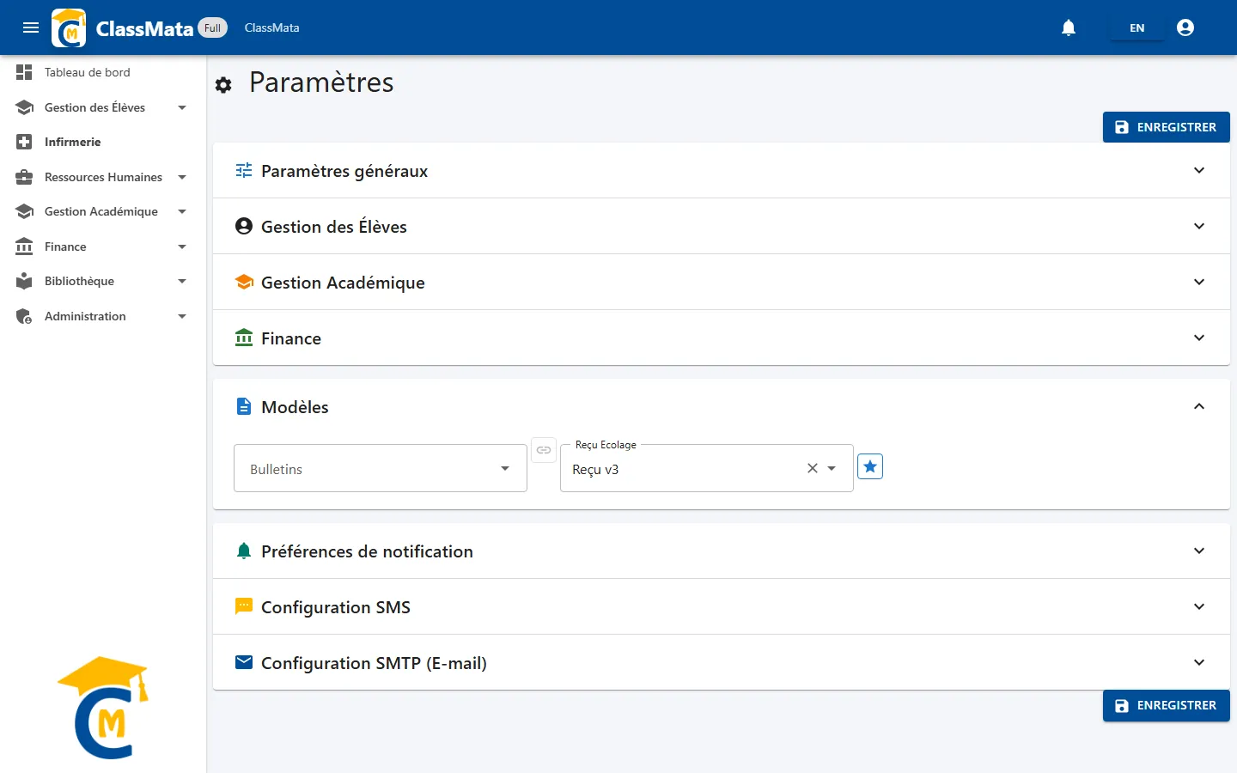Click the Infirmerie medical cross icon
Image resolution: width=1237 pixels, height=773 pixels.
pos(24,142)
